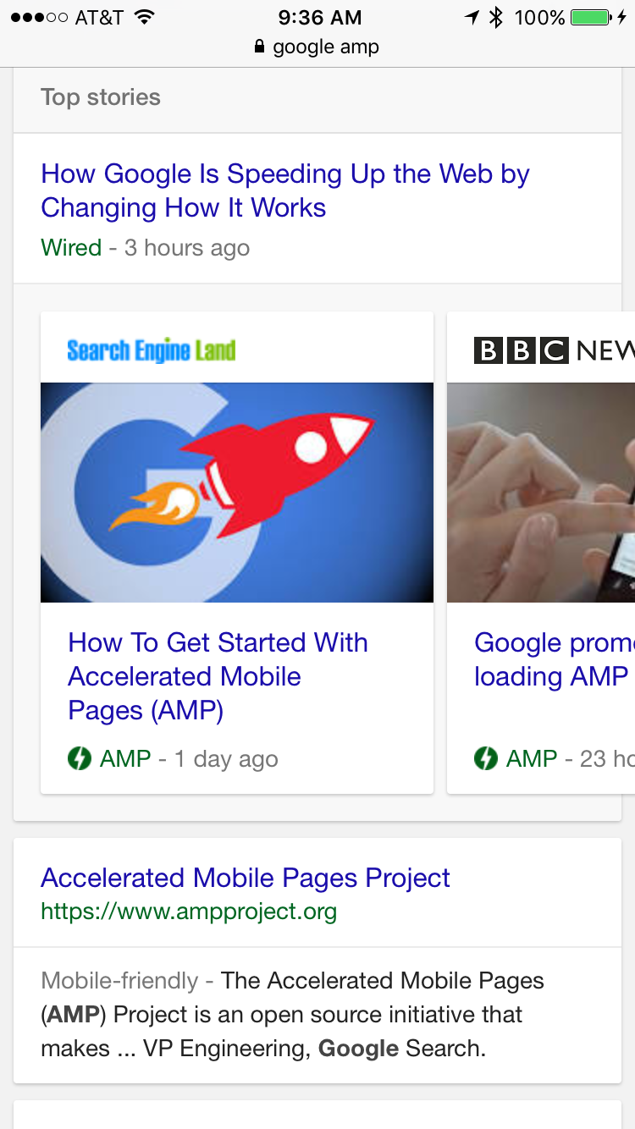
Task: Open the Wired article about Google speeding up the web
Action: click(x=285, y=190)
